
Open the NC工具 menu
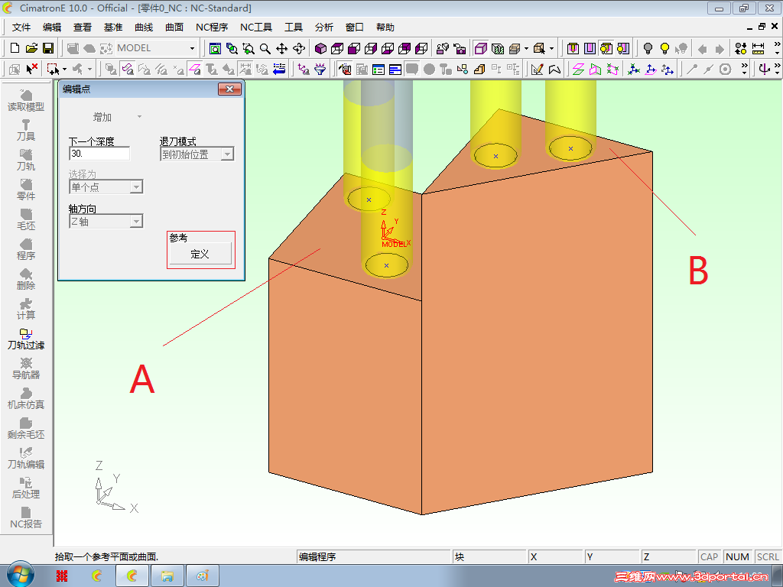coord(256,28)
